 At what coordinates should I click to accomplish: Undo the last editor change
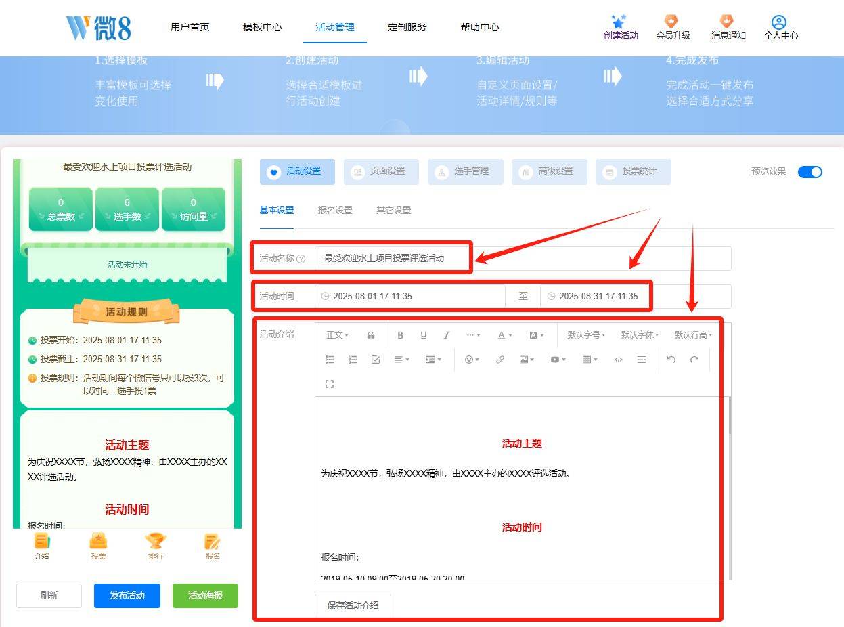[x=671, y=360]
